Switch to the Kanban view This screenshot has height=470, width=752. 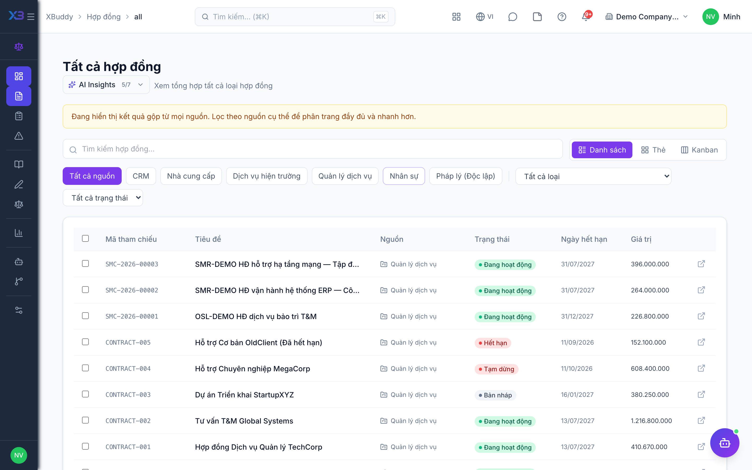coord(700,150)
